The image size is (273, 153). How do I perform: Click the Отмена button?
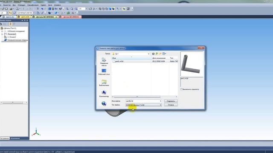(171, 105)
